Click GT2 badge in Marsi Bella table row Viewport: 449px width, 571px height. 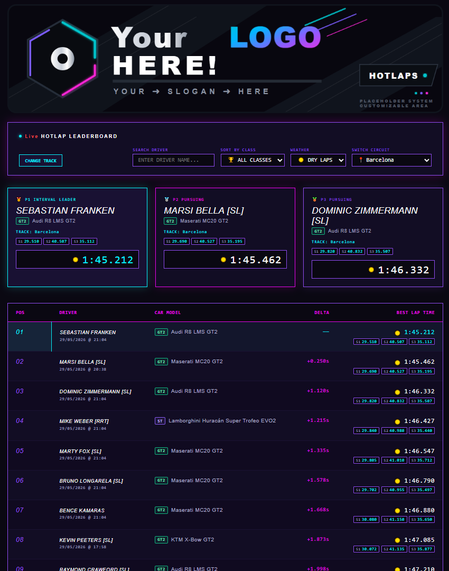161,362
